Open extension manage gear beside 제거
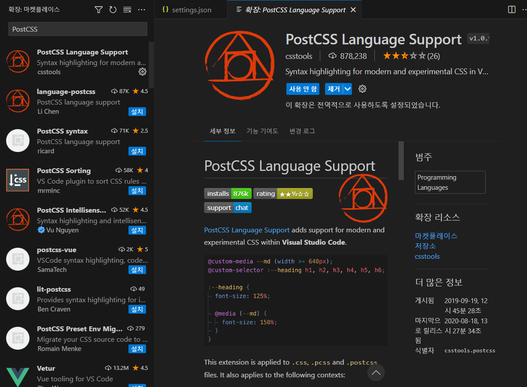 tap(362, 89)
